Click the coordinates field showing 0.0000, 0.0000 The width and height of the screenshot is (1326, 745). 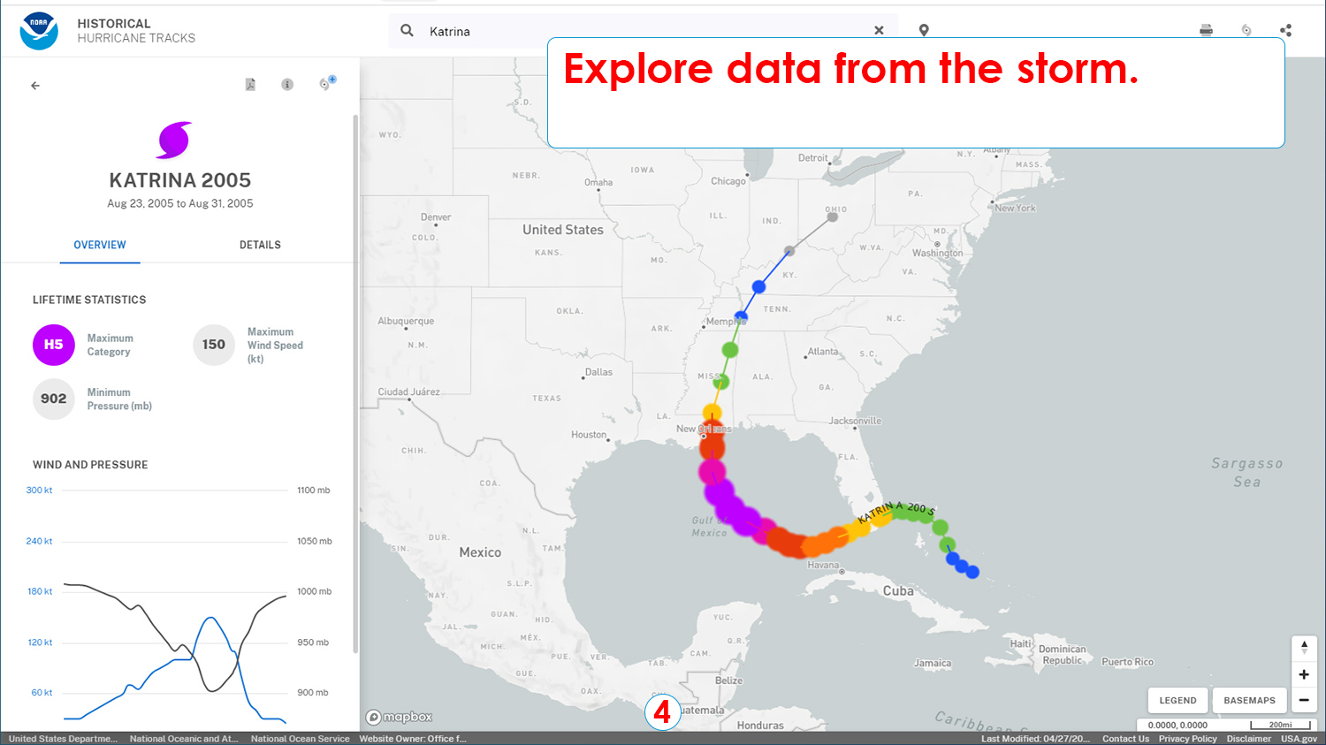(1176, 725)
